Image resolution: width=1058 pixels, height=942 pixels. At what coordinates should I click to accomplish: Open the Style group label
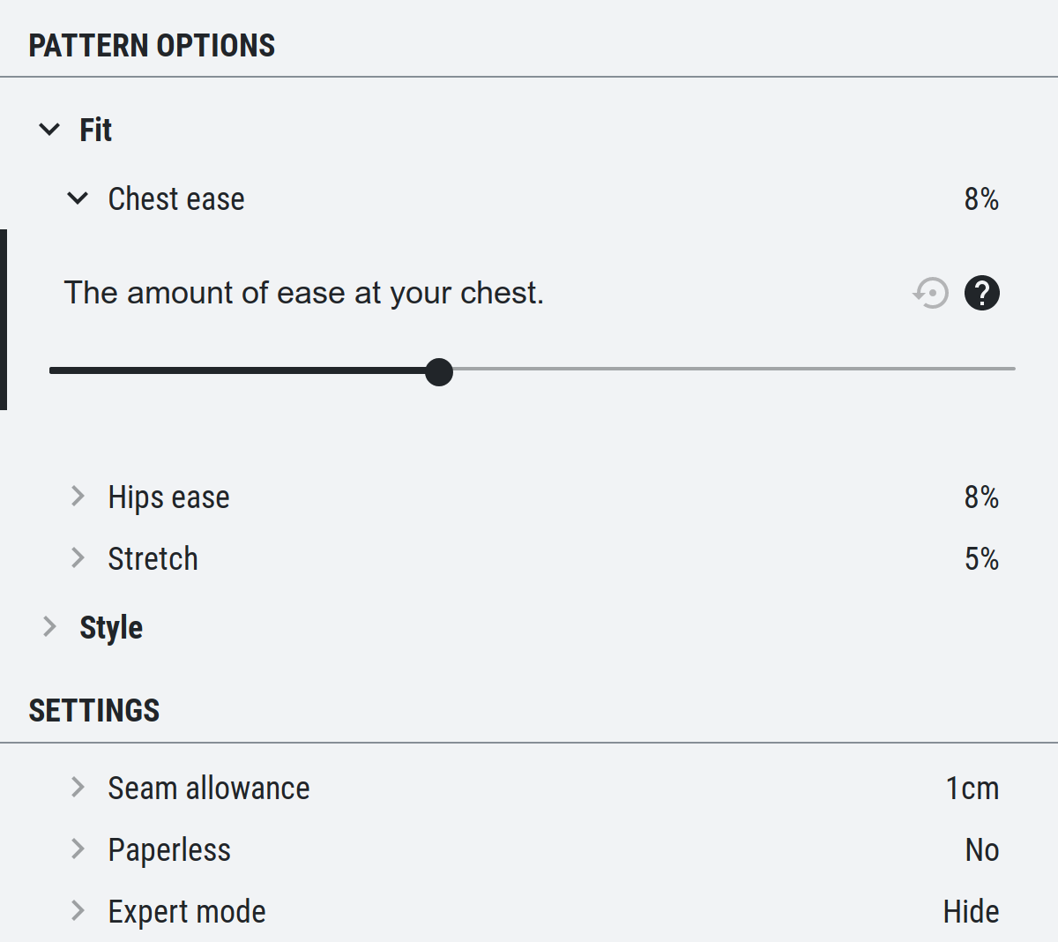click(111, 628)
